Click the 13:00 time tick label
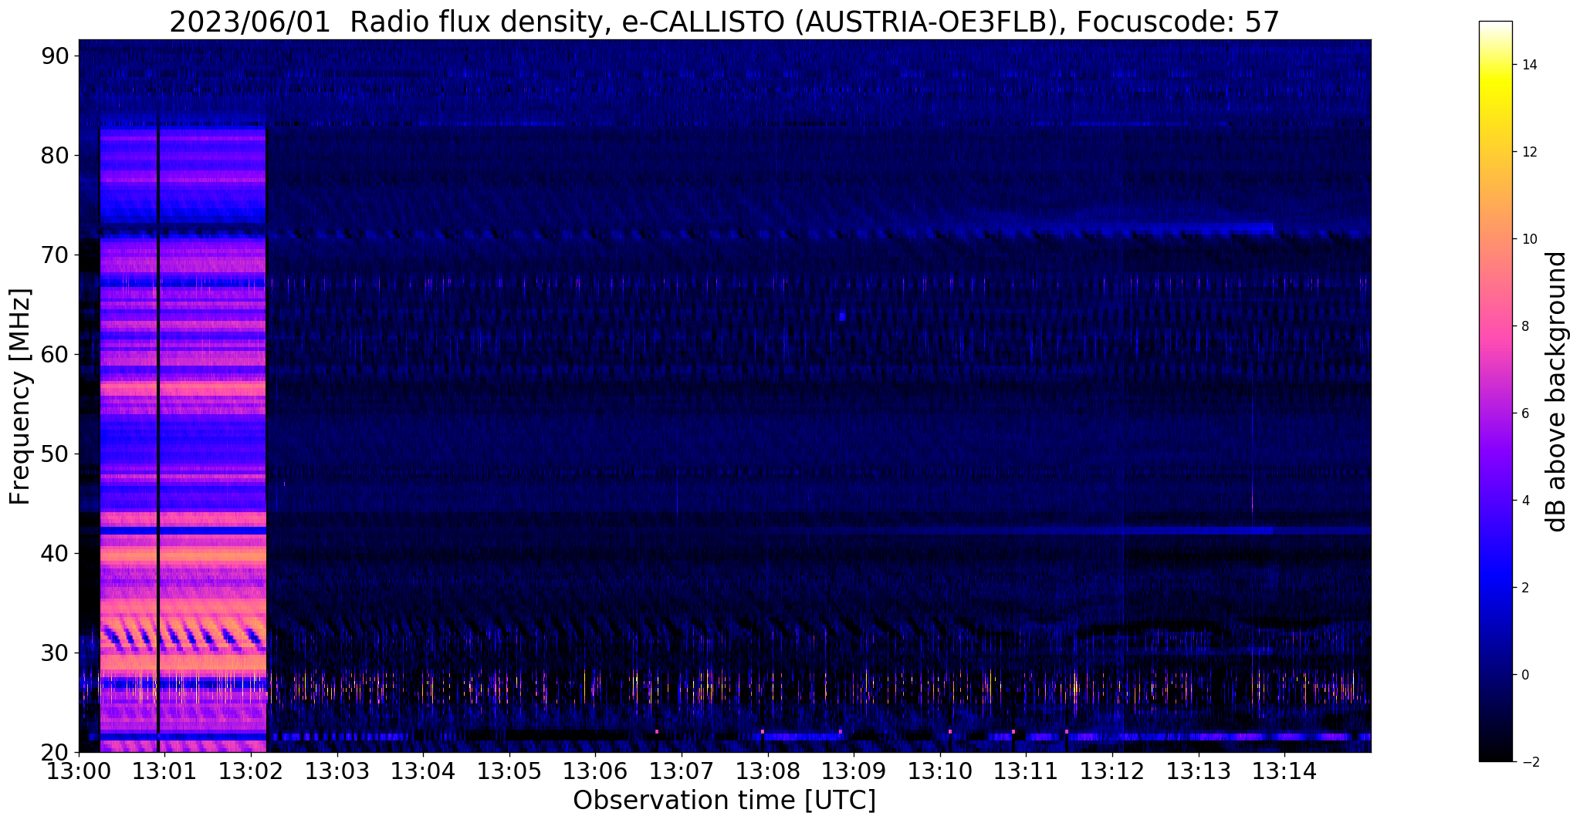 [79, 771]
